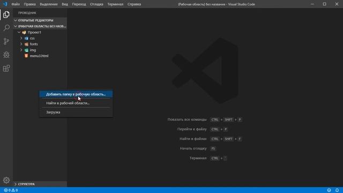Open notifications bell in status bar
The image size is (343, 193).
(x=337, y=190)
